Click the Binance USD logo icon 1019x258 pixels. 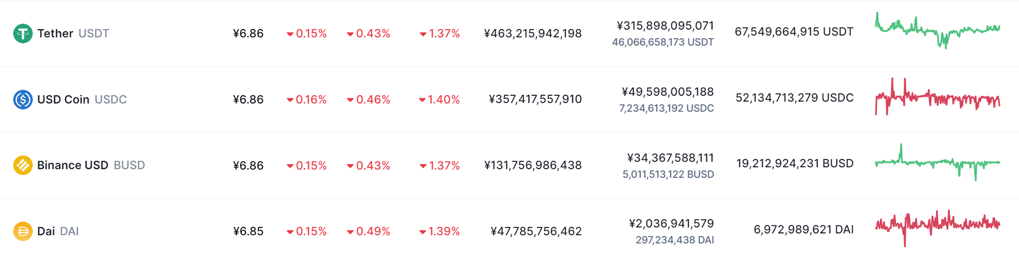[22, 165]
